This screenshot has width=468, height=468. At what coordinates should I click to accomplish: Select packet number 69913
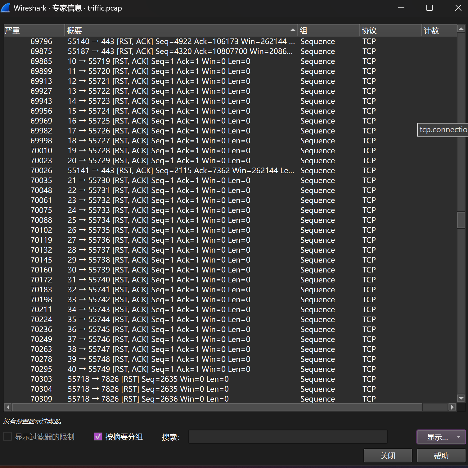41,81
